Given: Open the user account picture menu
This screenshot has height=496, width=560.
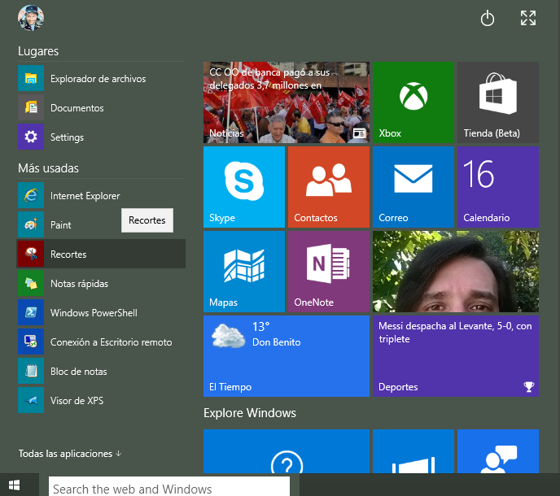Looking at the screenshot, I should tap(31, 18).
